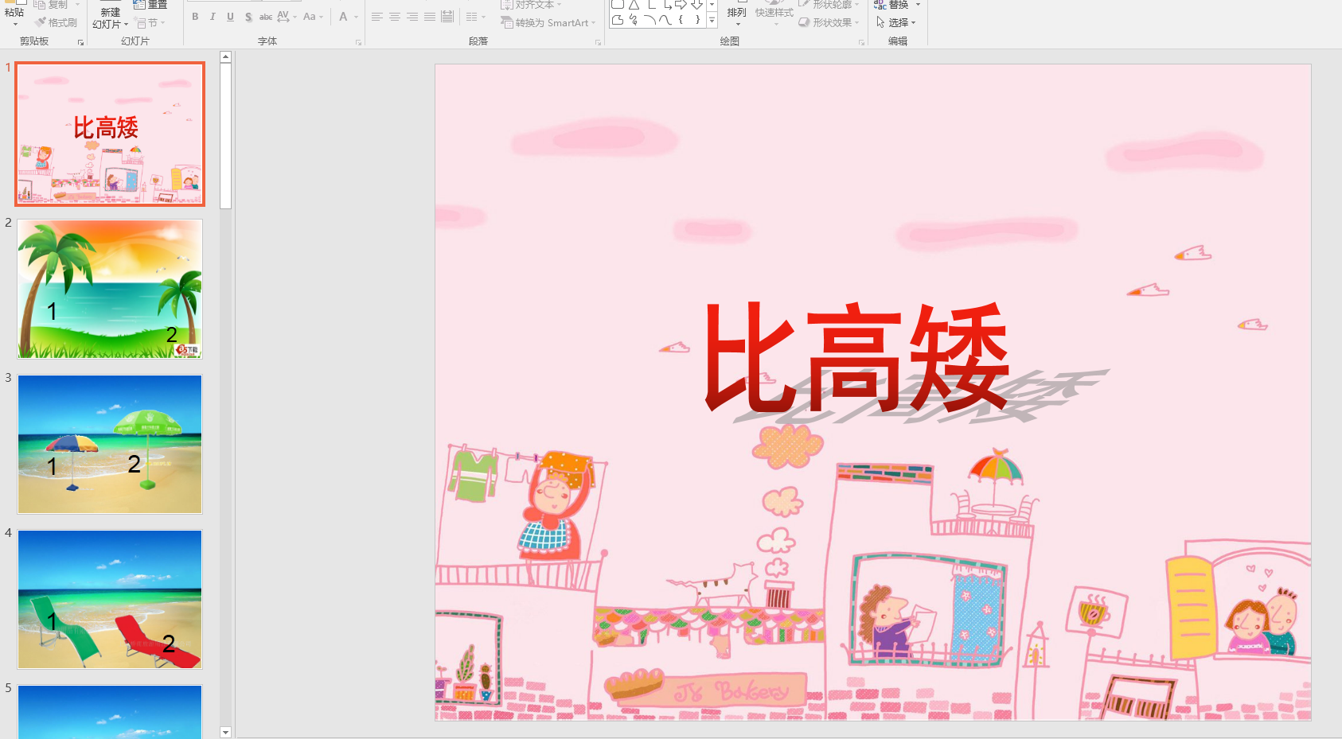
Task: Apply bold formatting to text
Action: point(194,16)
